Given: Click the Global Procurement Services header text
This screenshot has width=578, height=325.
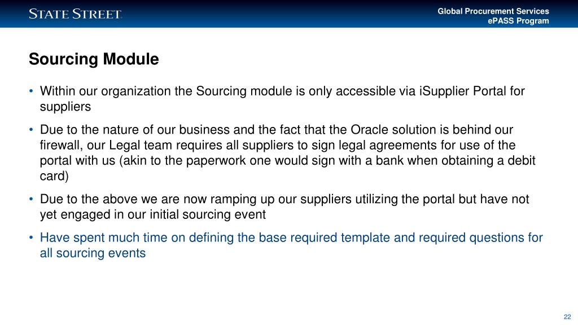Looking at the screenshot, I should pos(493,11).
